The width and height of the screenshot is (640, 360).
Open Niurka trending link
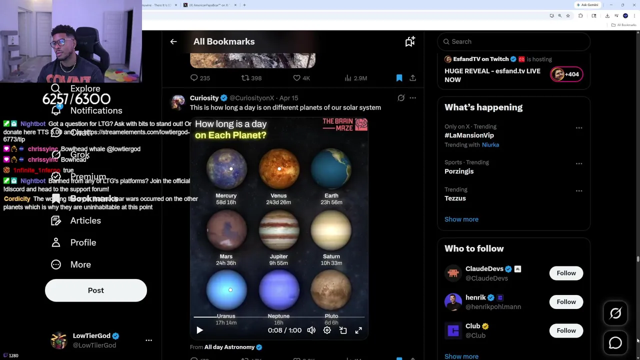pyautogui.click(x=490, y=145)
